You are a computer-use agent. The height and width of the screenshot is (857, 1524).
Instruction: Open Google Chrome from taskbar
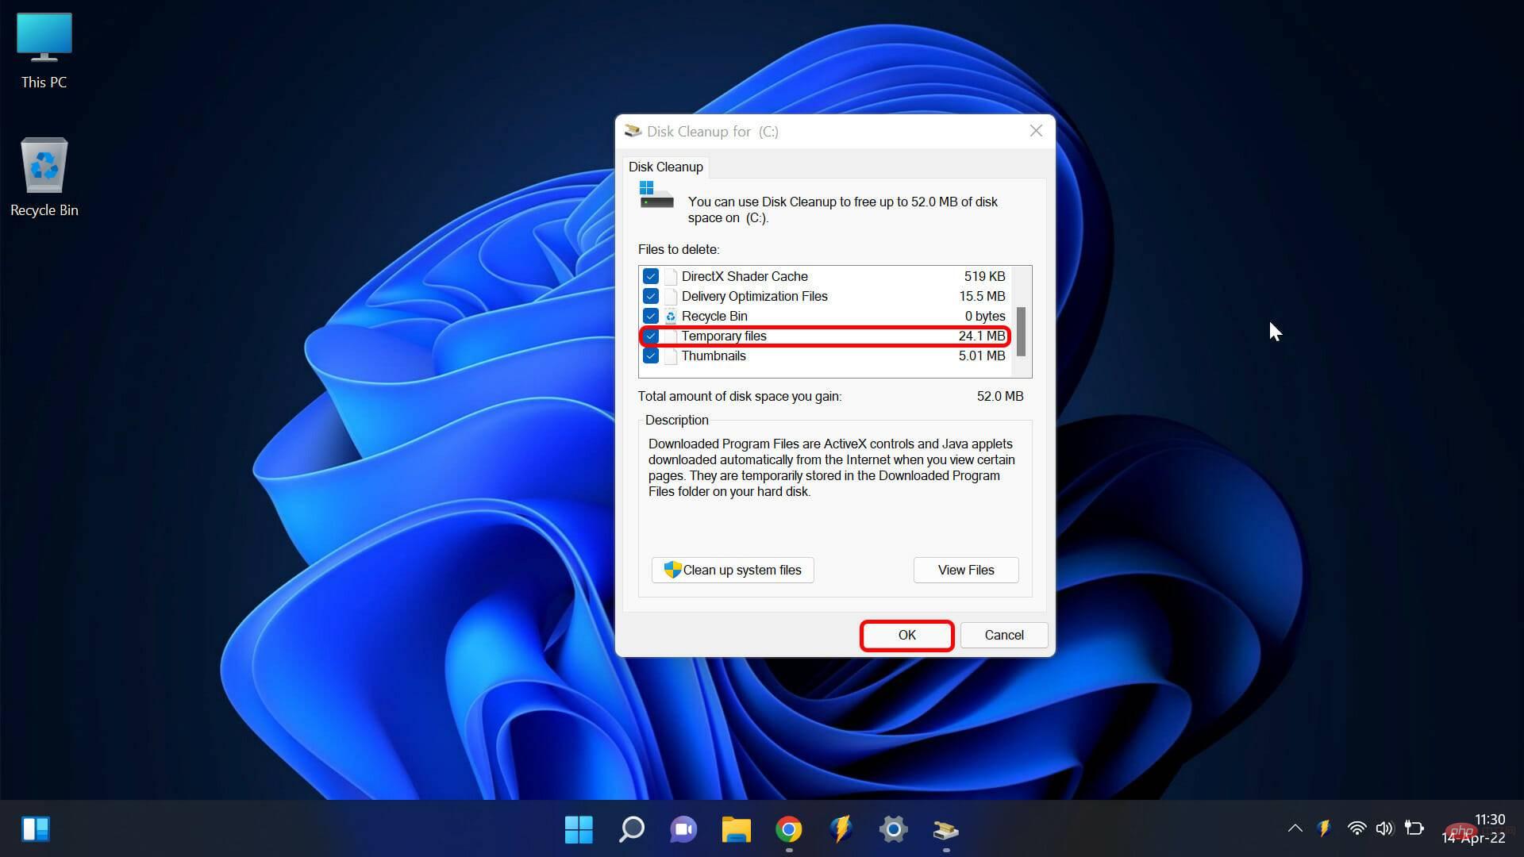click(x=788, y=828)
